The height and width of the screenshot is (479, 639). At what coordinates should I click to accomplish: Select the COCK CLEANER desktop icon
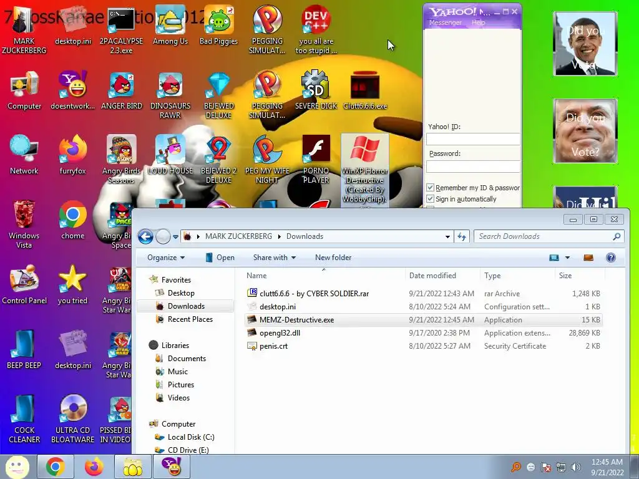pos(24,419)
